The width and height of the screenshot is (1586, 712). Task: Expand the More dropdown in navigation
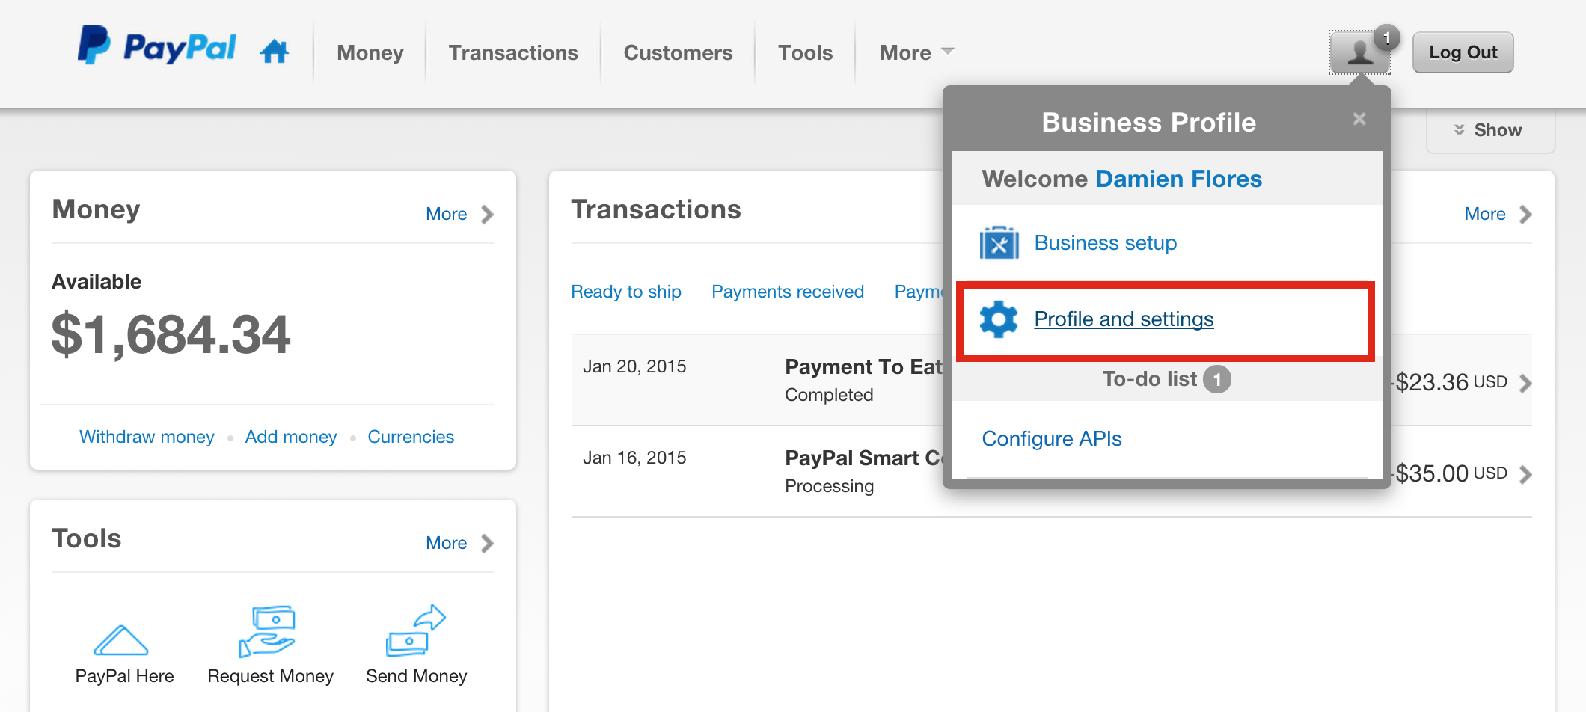[x=916, y=52]
